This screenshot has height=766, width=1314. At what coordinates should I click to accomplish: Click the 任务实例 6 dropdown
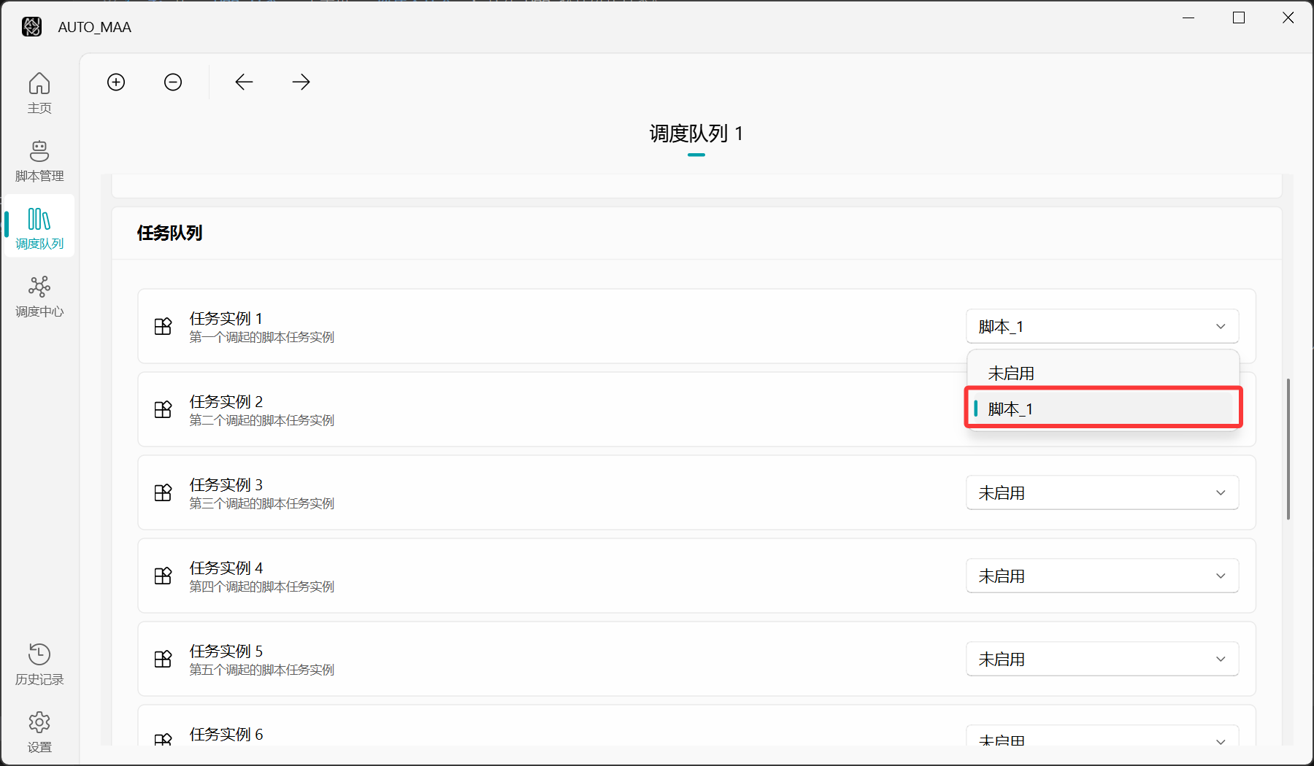(x=1102, y=738)
